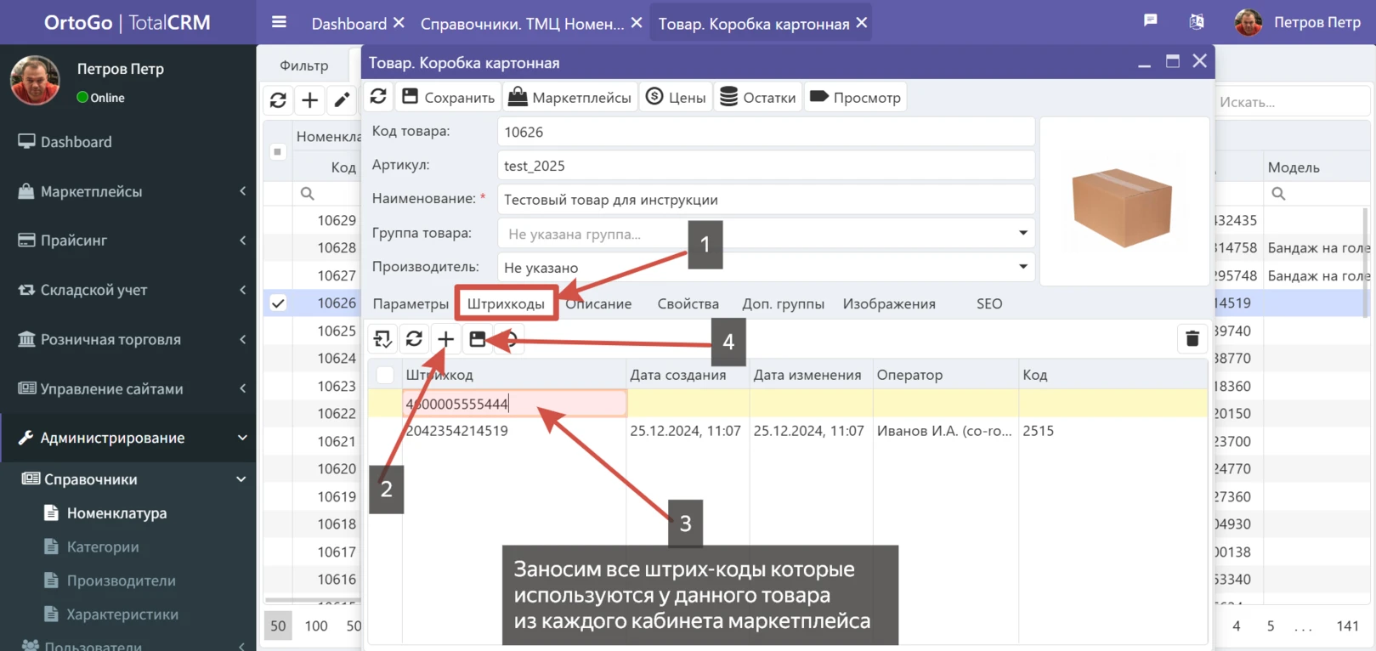
Task: Expand the Производитель dropdown list
Action: tap(1022, 267)
